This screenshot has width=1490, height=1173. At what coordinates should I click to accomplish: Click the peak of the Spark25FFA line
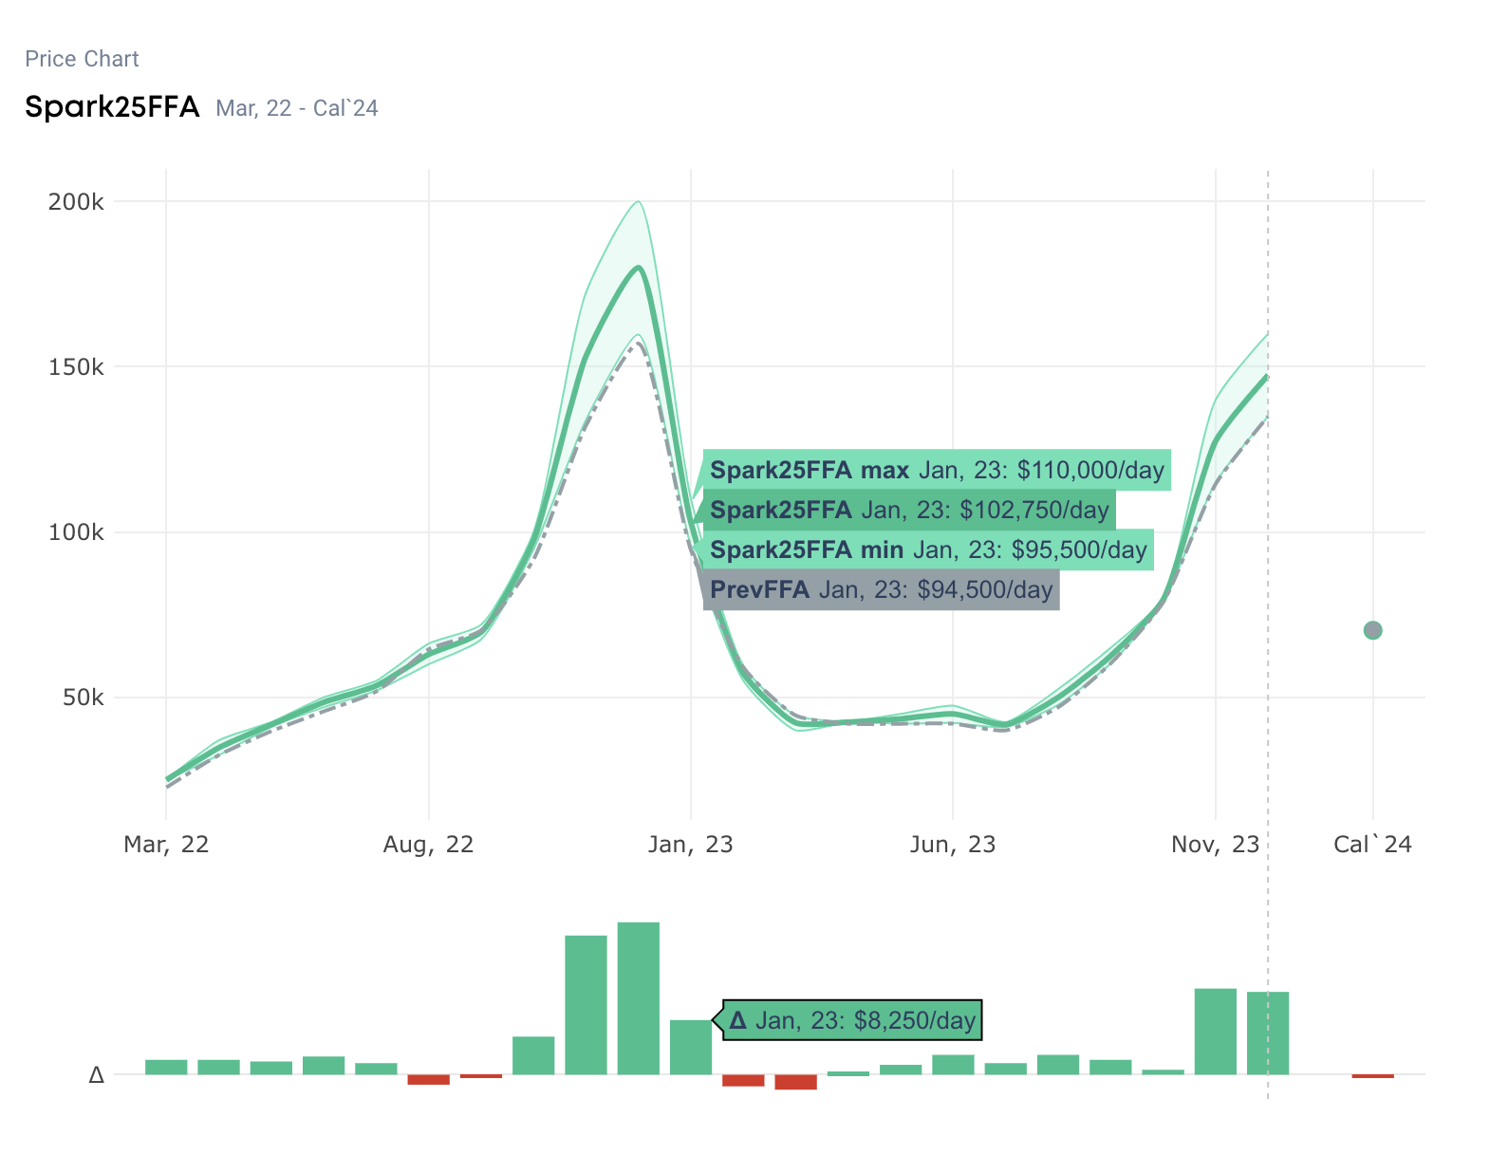point(639,268)
